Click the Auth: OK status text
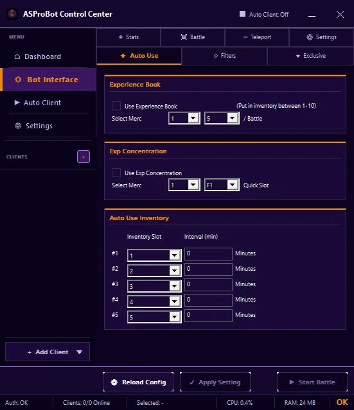354x410 pixels. coord(16,403)
